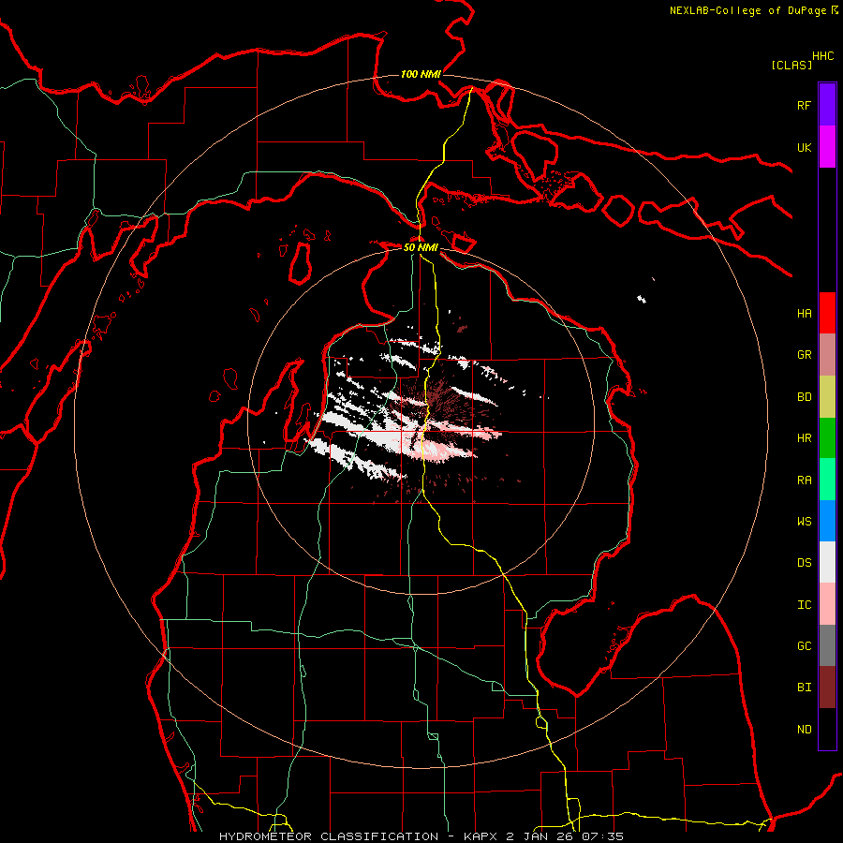Viewport: 843px width, 843px height.
Task: Click the [CLAS] legend unit text
Action: pos(791,65)
